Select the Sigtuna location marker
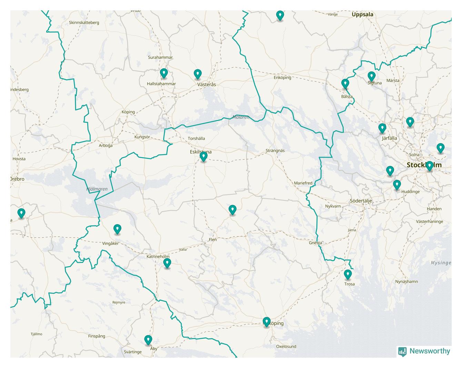462x368 pixels. click(371, 76)
